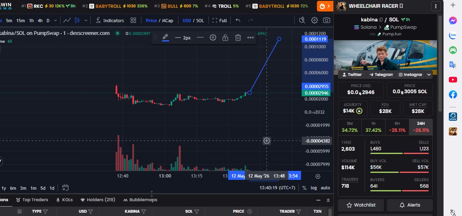The height and width of the screenshot is (216, 462).
Task: Undo the last chart action
Action: pos(238,20)
